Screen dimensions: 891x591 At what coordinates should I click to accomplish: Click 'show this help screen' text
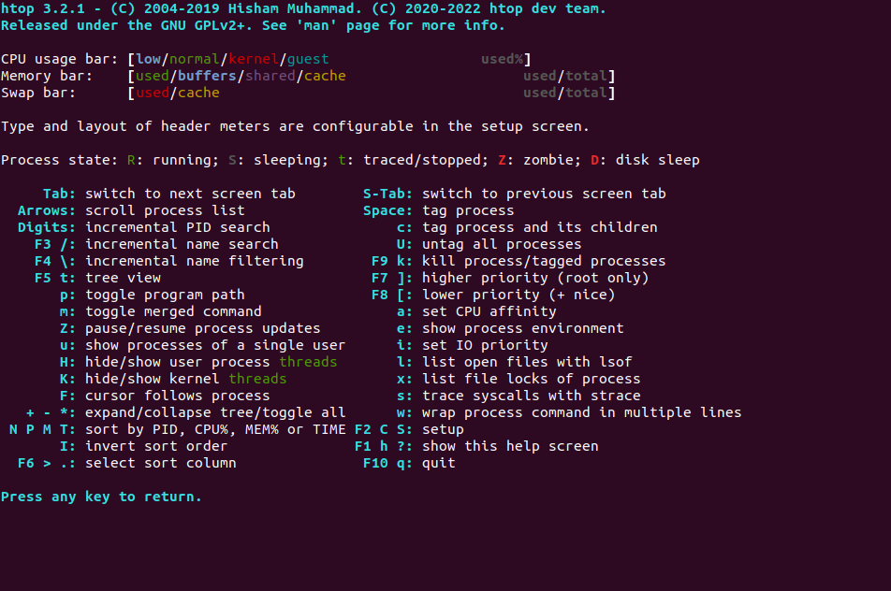510,446
